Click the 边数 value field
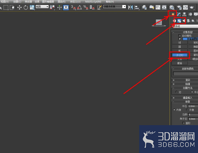The image size is (198, 153). point(193,115)
